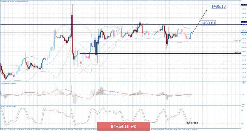Click the 1466.45 value on price scale
247x131 pixels.
244,60
